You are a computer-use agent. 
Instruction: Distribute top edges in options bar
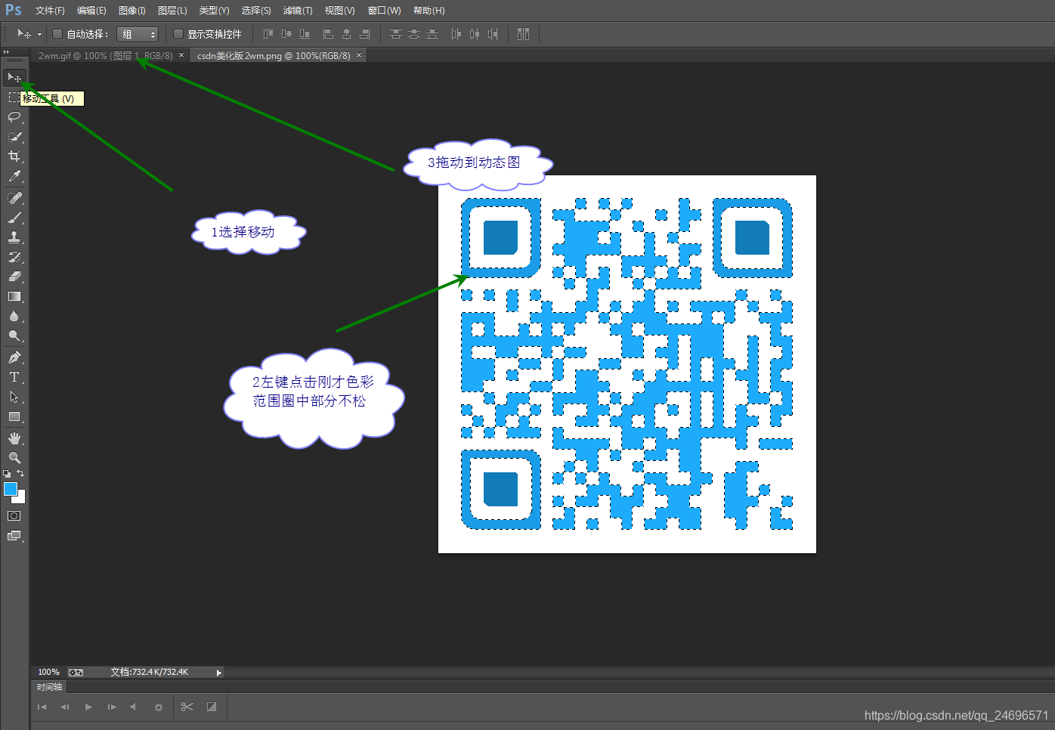[x=395, y=34]
